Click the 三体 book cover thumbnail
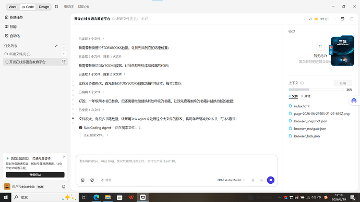The height and width of the screenshot is (202, 360). click(342, 51)
